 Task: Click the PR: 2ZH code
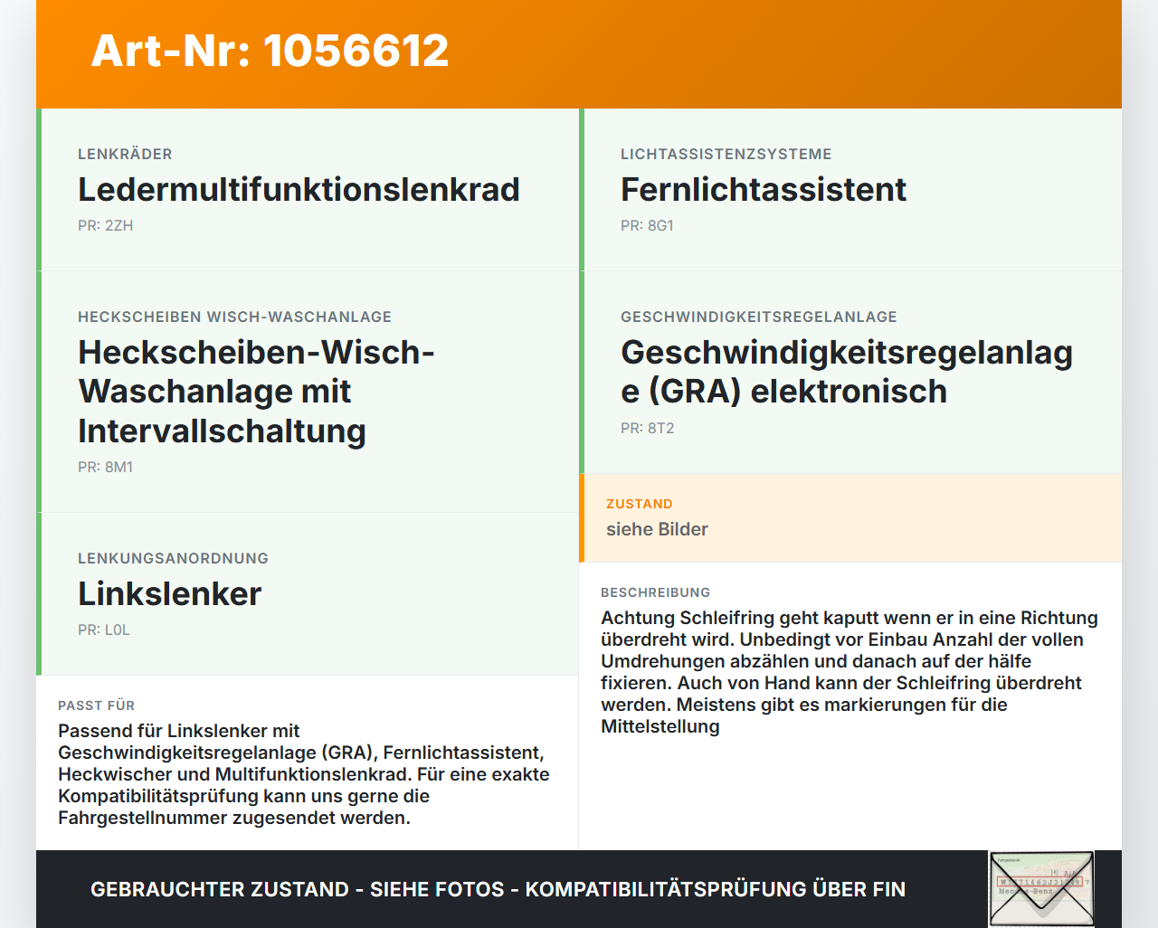pos(105,225)
